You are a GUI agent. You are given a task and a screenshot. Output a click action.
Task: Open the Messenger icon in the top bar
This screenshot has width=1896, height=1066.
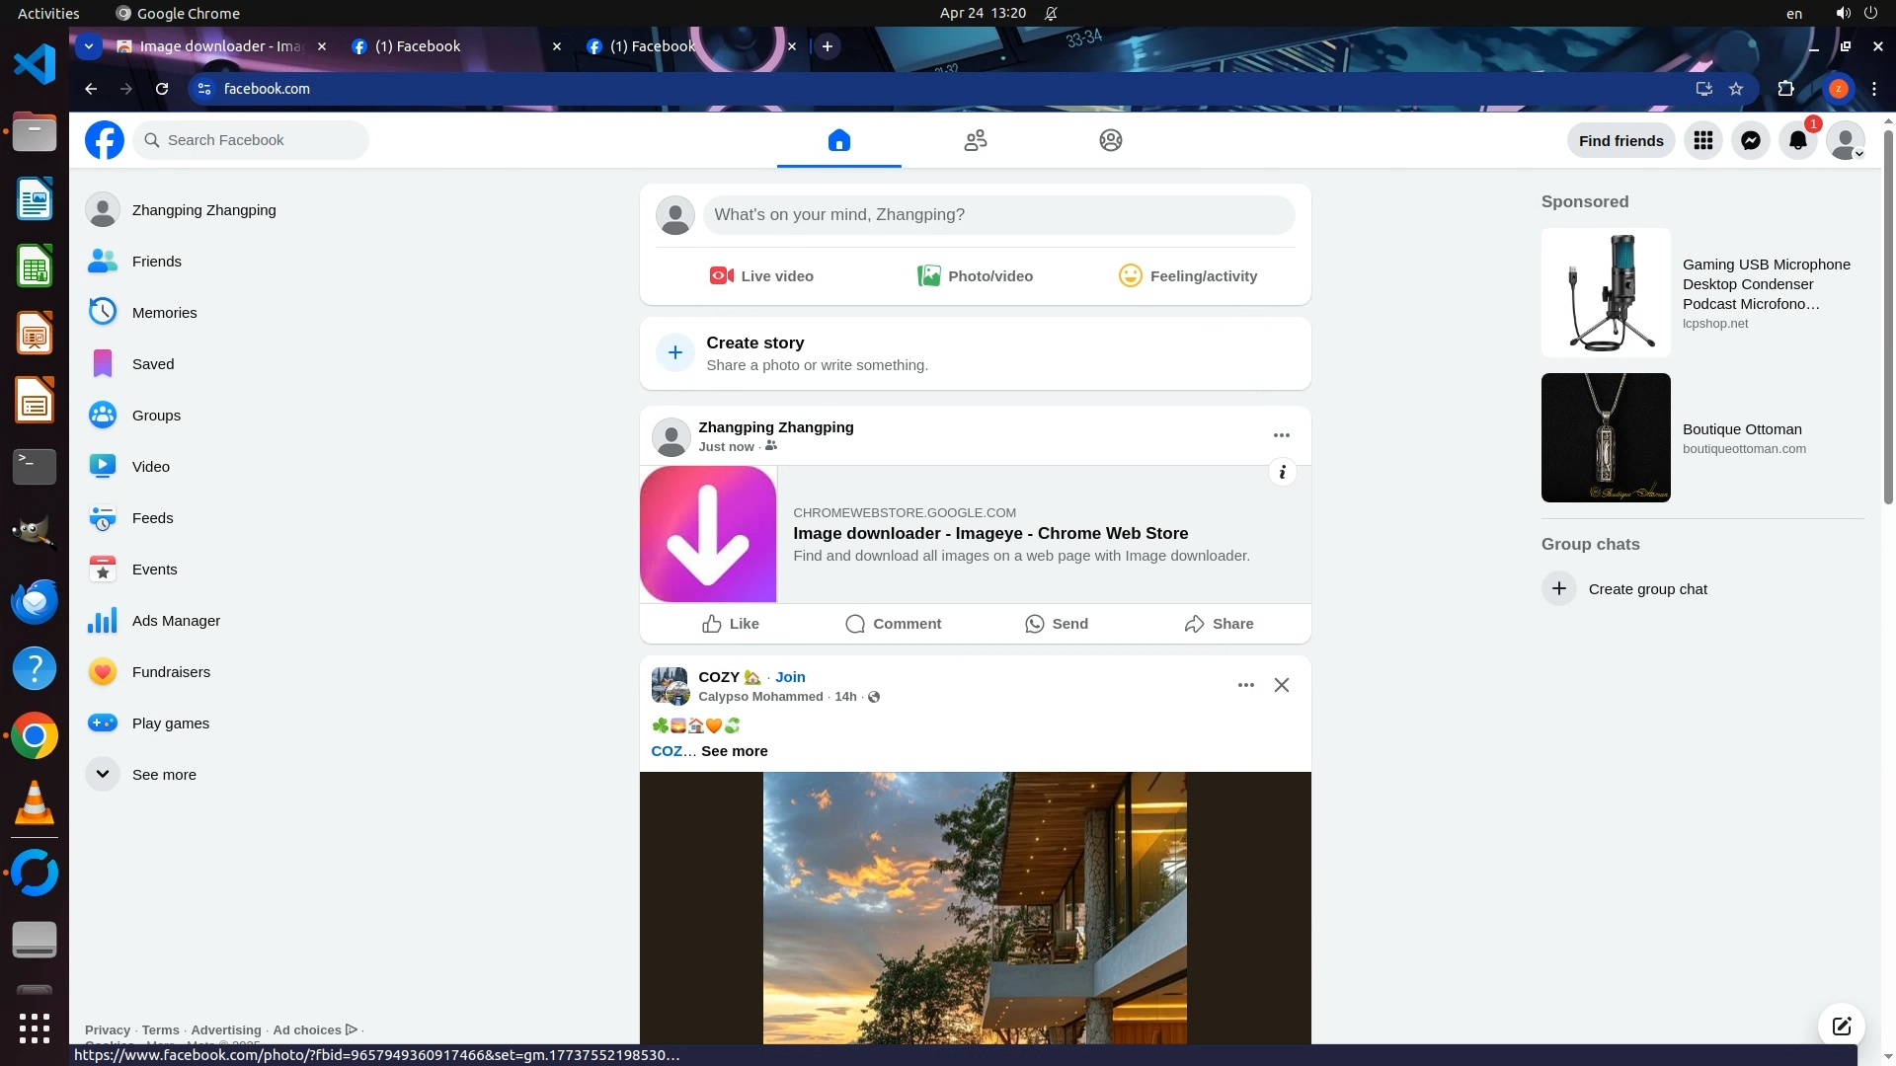point(1750,140)
